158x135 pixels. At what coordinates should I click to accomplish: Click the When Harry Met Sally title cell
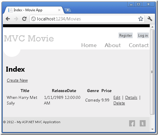point(22,100)
